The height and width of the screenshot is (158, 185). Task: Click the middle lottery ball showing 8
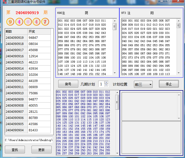coord(28,22)
